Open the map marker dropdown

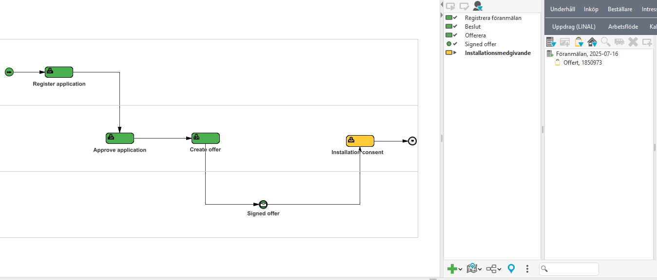[x=474, y=268]
